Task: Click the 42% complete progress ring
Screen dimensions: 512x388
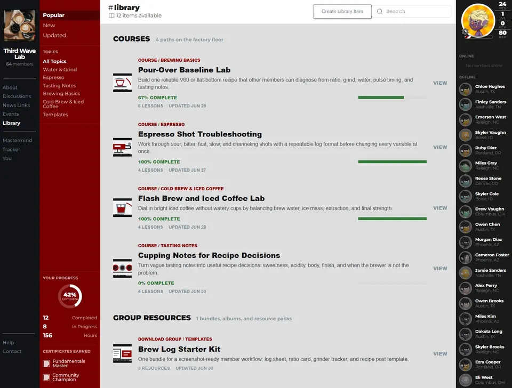Action: pyautogui.click(x=70, y=296)
